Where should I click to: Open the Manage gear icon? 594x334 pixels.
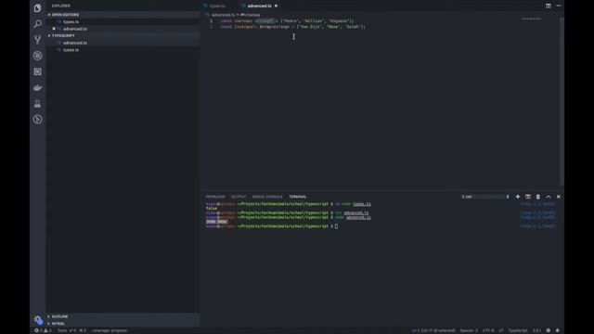tap(38, 320)
